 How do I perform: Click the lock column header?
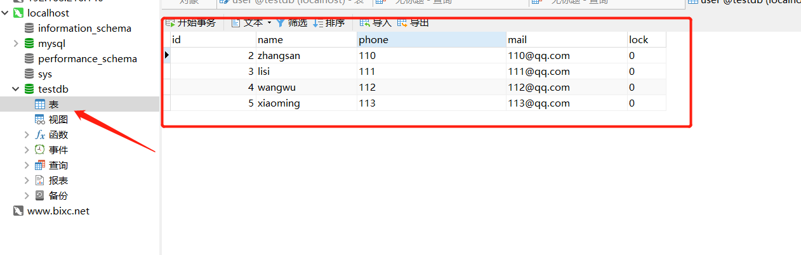tap(647, 39)
